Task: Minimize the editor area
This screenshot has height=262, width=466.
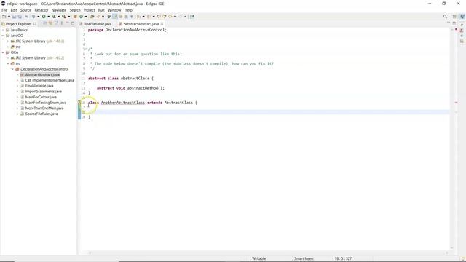Action: click(x=449, y=23)
